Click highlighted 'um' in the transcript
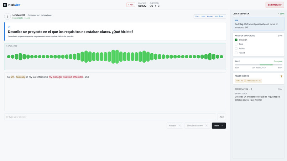The image size is (287, 161). 12,77
